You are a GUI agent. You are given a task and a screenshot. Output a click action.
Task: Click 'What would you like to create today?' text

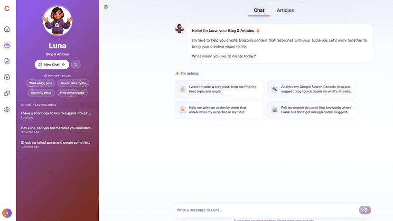click(224, 56)
